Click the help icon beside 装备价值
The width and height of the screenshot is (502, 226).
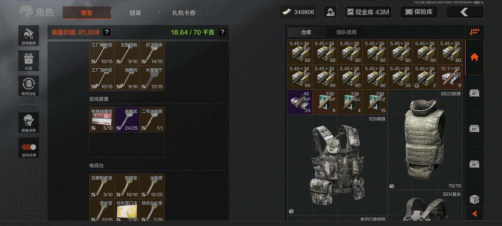pos(106,32)
